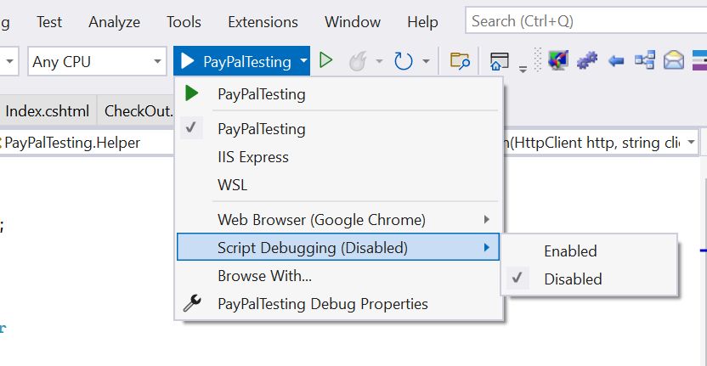Click the toolbar drag grip handle
Image resolution: width=707 pixels, height=366 pixels.
pos(537,60)
